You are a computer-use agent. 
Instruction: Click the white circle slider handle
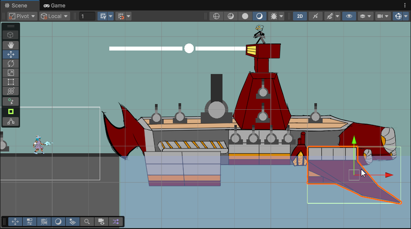click(x=189, y=48)
